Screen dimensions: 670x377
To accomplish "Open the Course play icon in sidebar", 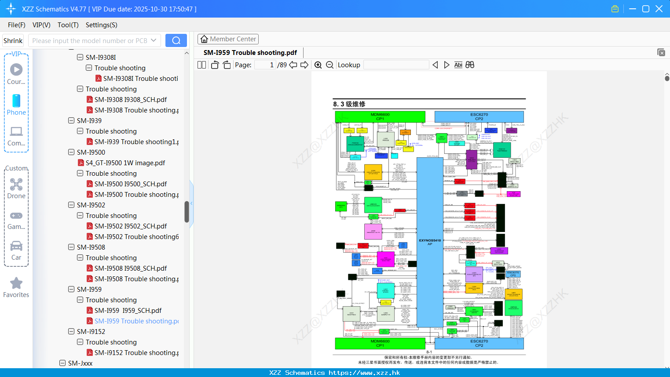I will pyautogui.click(x=16, y=69).
